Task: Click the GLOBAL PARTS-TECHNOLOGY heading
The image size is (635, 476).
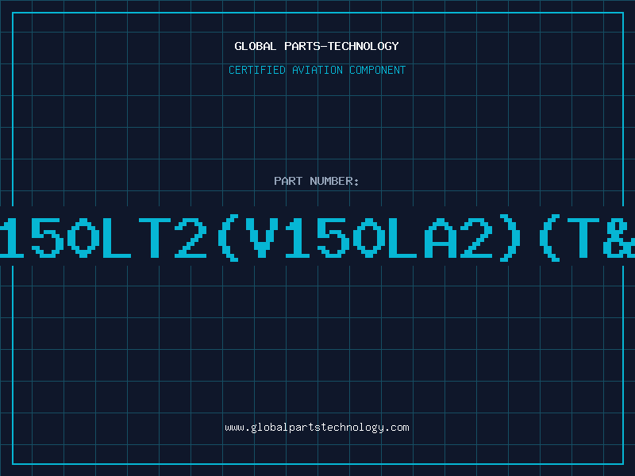Action: click(317, 46)
